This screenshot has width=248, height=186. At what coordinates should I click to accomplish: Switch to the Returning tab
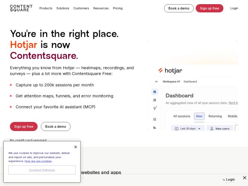[x=215, y=116]
